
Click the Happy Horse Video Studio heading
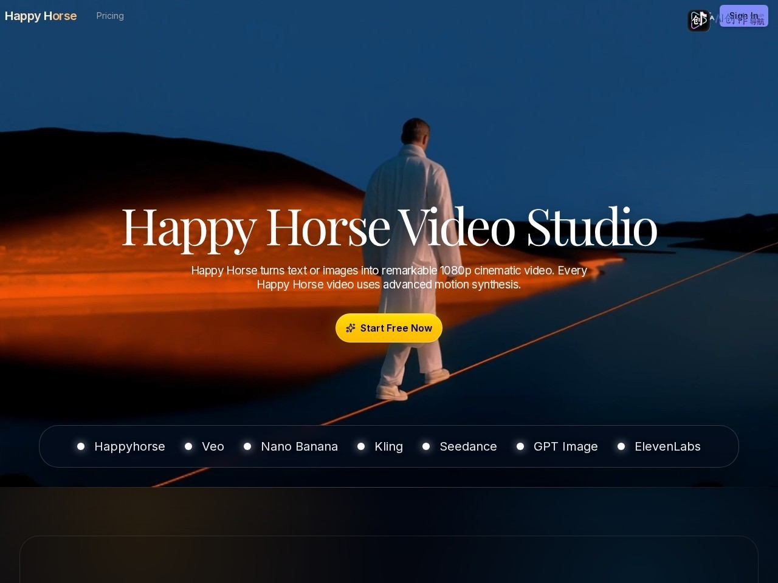pos(389,228)
